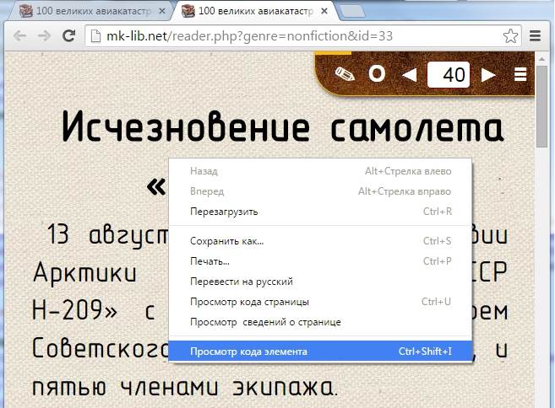Image resolution: width=555 pixels, height=408 pixels.
Task: Open the reader toolbar hamburger menu
Action: point(520,74)
